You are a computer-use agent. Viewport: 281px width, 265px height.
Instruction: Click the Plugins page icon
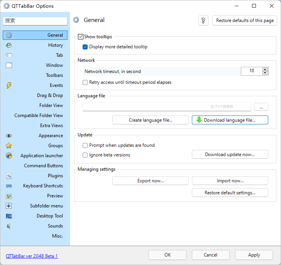[x=9, y=176]
